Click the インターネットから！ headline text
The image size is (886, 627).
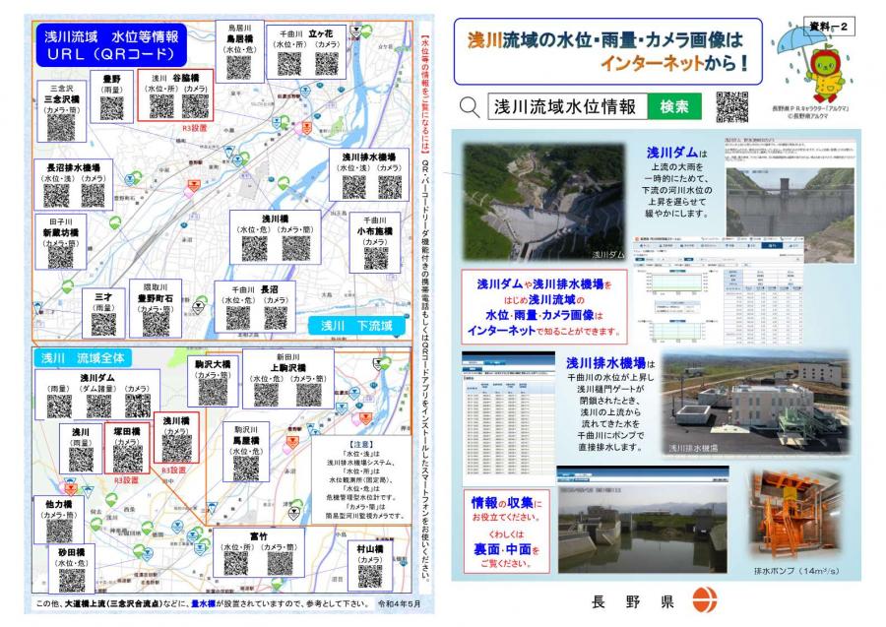point(674,63)
